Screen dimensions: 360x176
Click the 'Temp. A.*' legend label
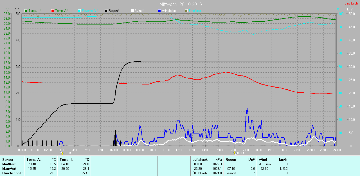[62, 11]
